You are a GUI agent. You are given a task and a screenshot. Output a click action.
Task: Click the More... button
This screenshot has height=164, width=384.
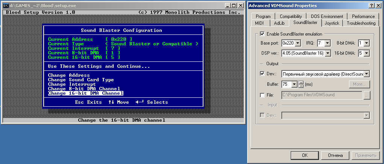(359, 84)
